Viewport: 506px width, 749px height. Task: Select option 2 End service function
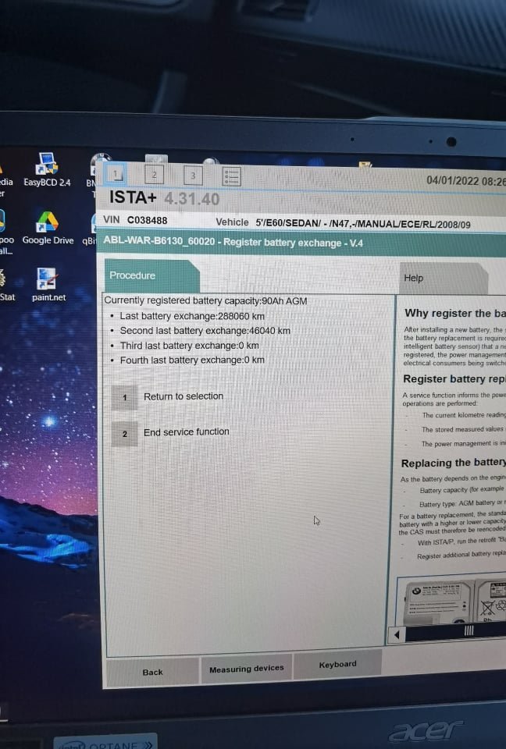[x=186, y=432]
